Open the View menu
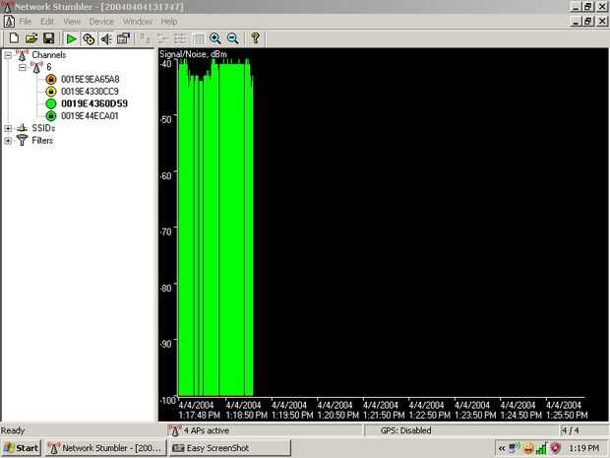 click(x=72, y=21)
